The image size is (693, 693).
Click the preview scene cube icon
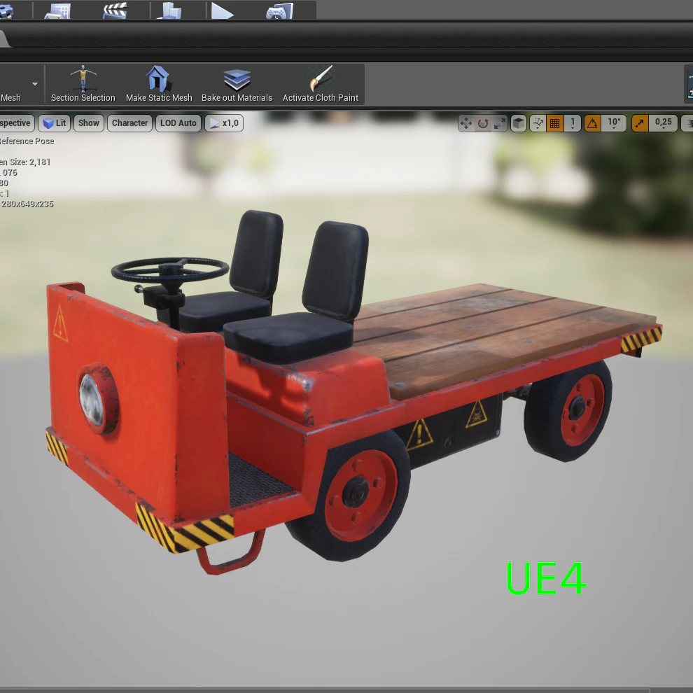(519, 123)
